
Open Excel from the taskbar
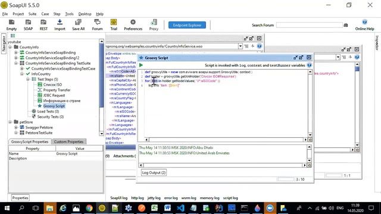[x=155, y=208]
